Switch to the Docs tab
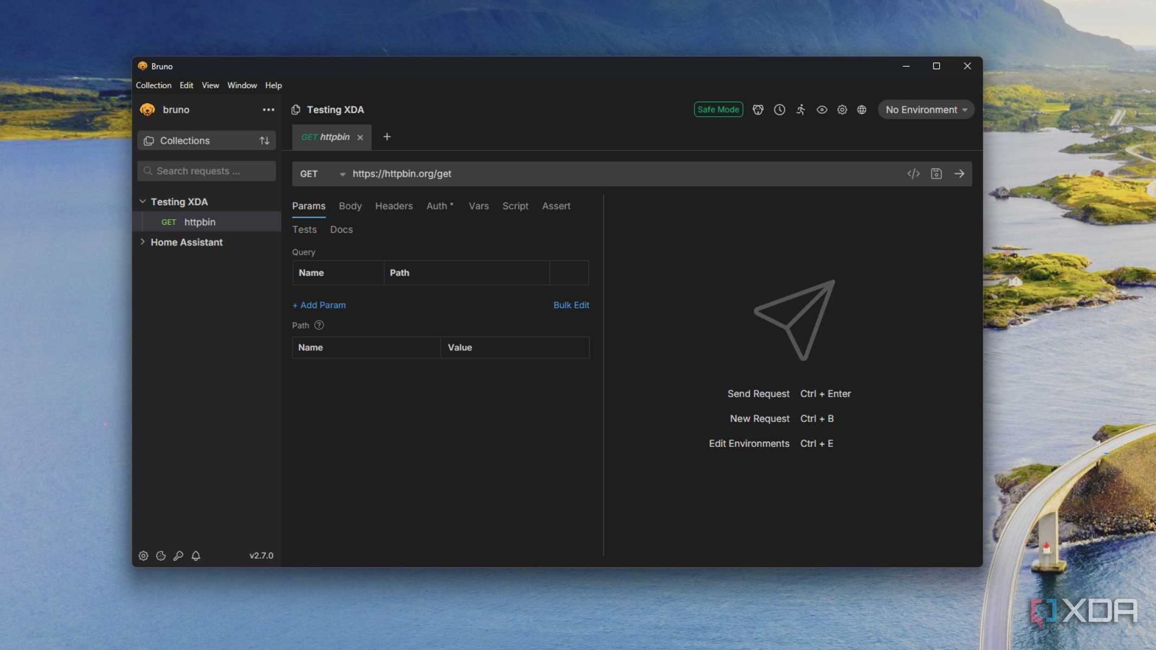1156x650 pixels. 341,229
